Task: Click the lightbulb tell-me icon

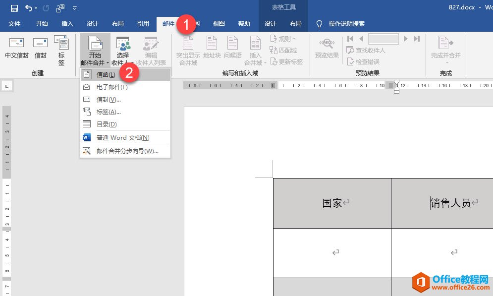Action: pos(319,24)
